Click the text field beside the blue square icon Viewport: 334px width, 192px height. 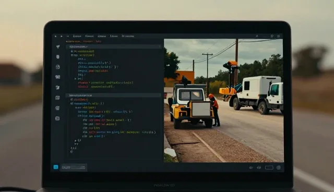tap(74, 167)
